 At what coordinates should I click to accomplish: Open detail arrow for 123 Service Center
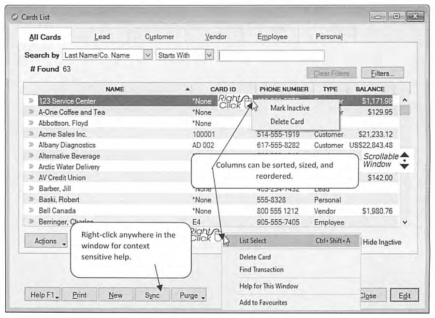[x=31, y=101]
